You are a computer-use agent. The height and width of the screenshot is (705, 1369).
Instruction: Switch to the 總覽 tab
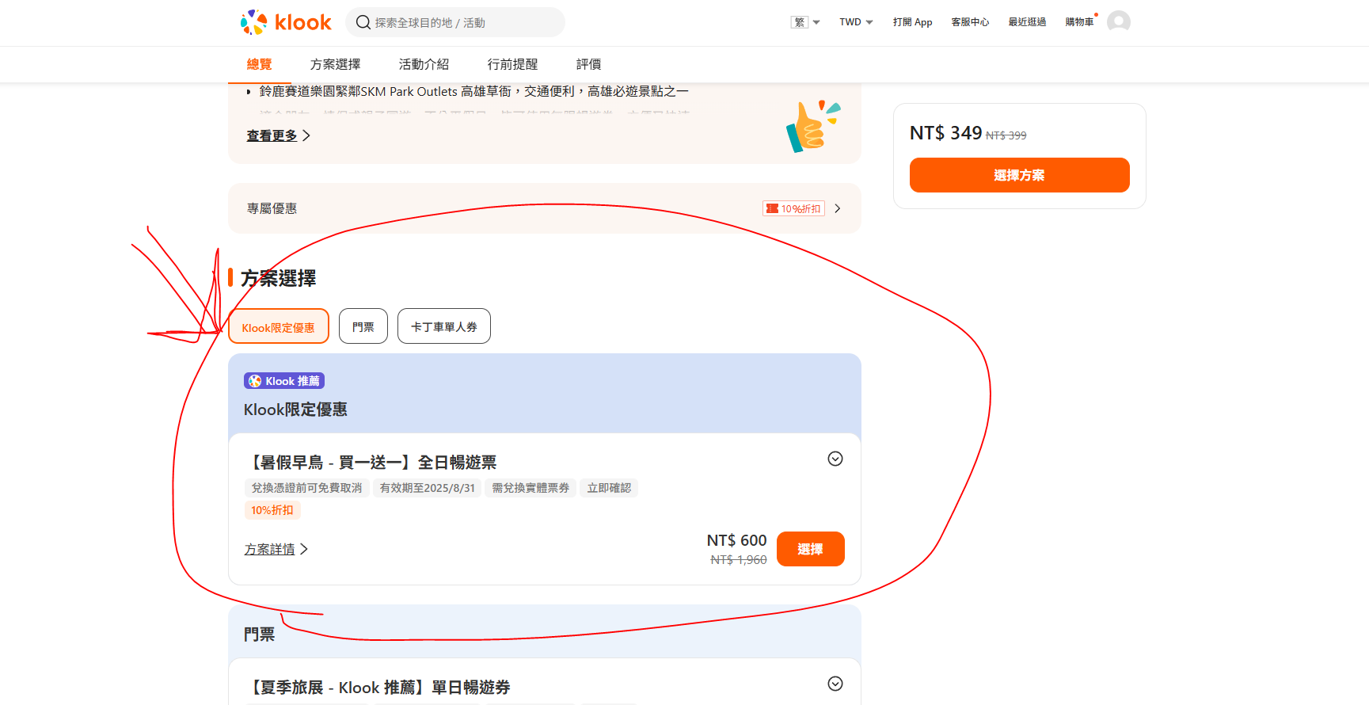[259, 64]
